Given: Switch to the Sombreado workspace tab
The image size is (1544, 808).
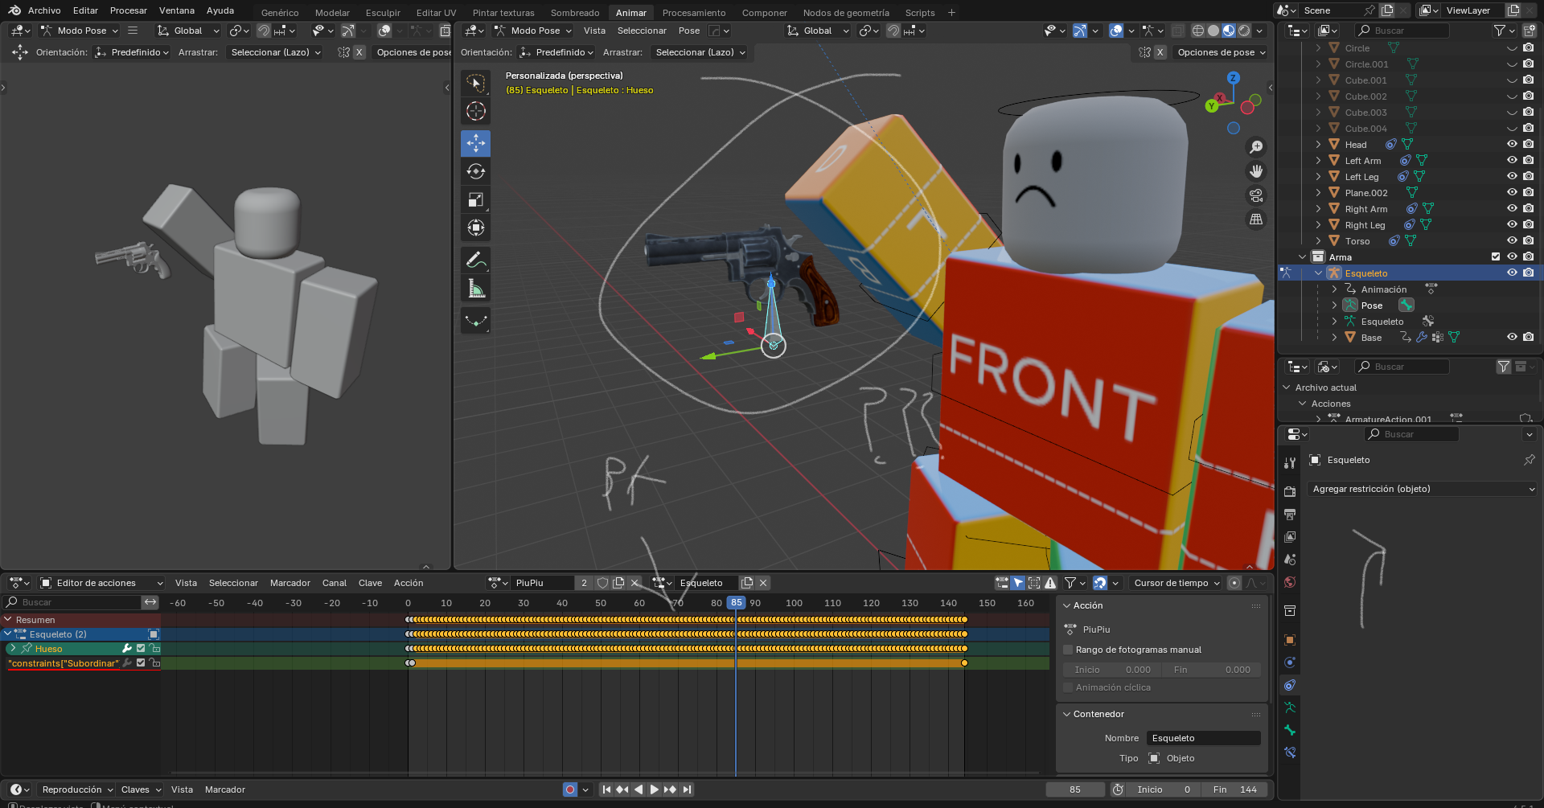Looking at the screenshot, I should pyautogui.click(x=575, y=13).
